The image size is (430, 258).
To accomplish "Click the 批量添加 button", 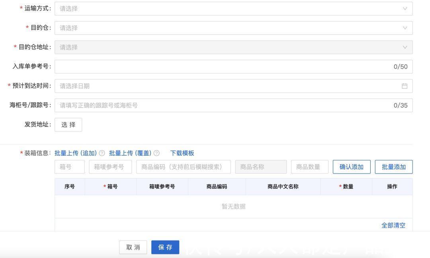I will tap(394, 167).
